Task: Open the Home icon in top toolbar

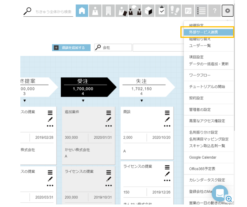Action: coord(82,11)
